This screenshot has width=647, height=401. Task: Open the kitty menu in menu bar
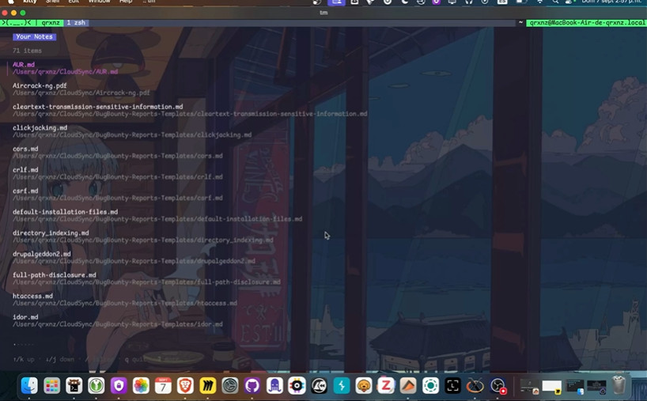point(30,2)
